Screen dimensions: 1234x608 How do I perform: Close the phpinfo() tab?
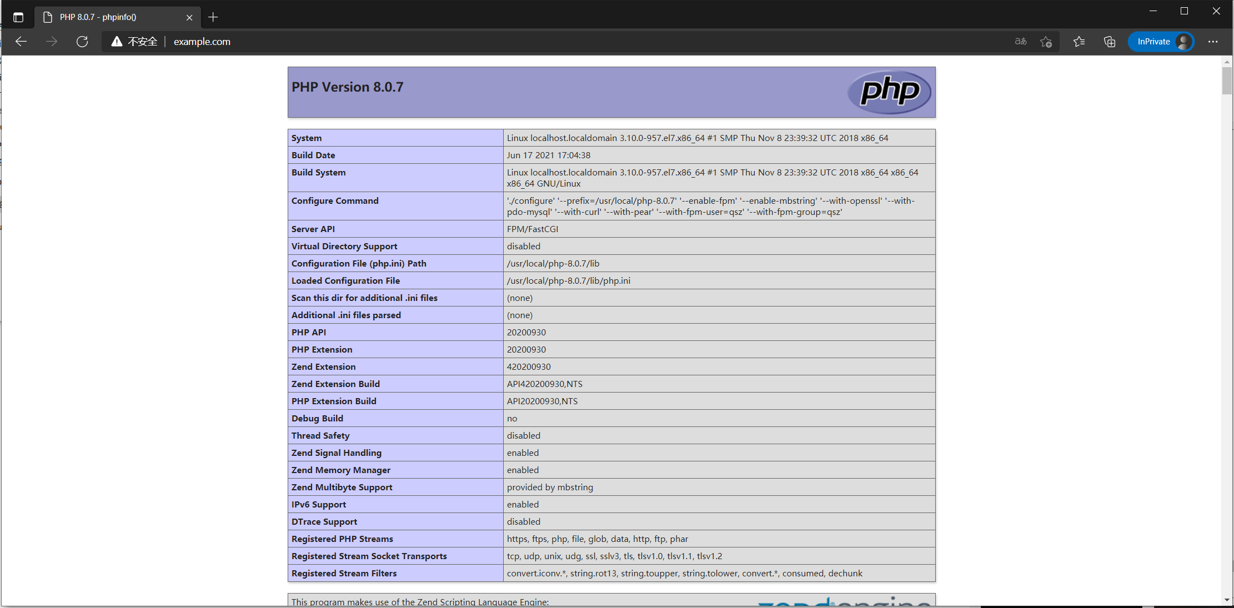[x=189, y=17]
